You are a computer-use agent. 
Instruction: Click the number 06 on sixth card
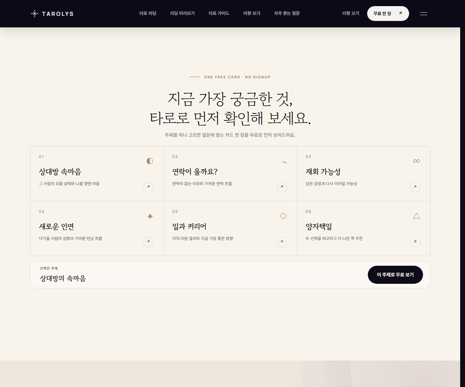pos(308,212)
